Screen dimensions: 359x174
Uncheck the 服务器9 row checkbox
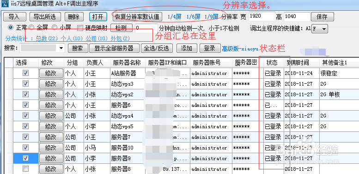coord(26,158)
